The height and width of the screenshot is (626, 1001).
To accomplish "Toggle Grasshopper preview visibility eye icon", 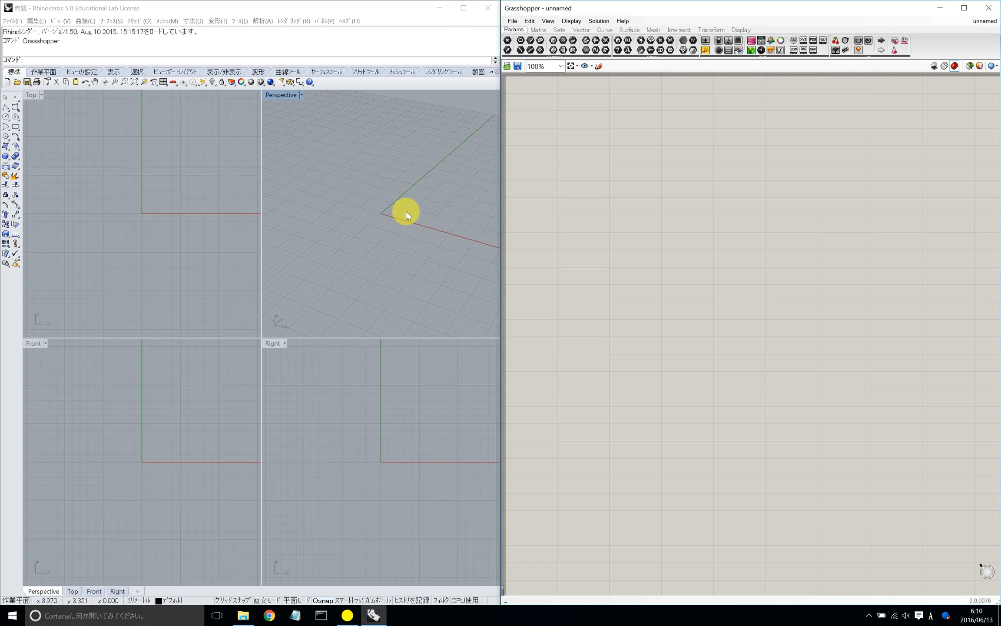I will (585, 66).
